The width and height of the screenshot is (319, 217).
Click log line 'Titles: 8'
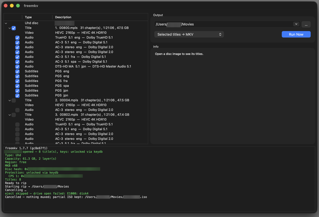tap(13, 179)
